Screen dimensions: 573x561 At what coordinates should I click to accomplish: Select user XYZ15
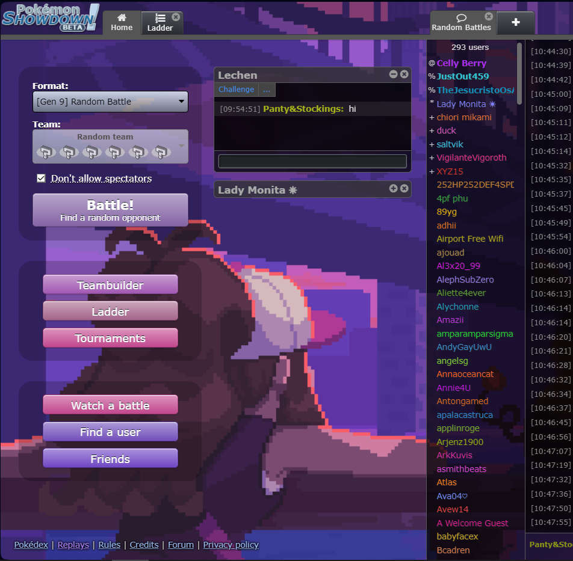click(450, 171)
